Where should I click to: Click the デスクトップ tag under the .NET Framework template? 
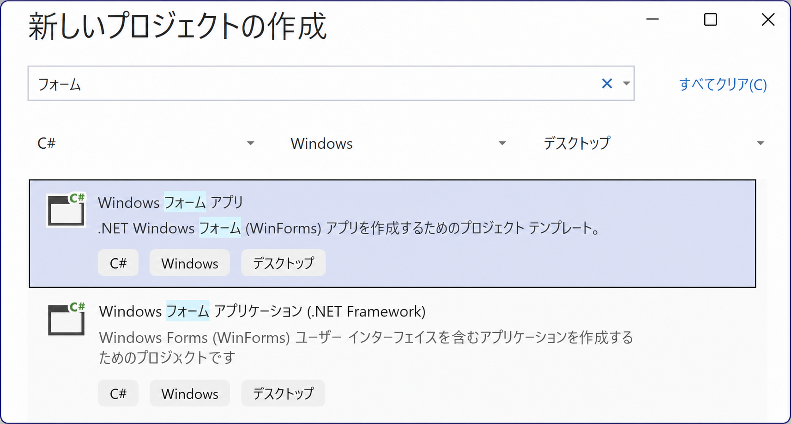tap(284, 394)
